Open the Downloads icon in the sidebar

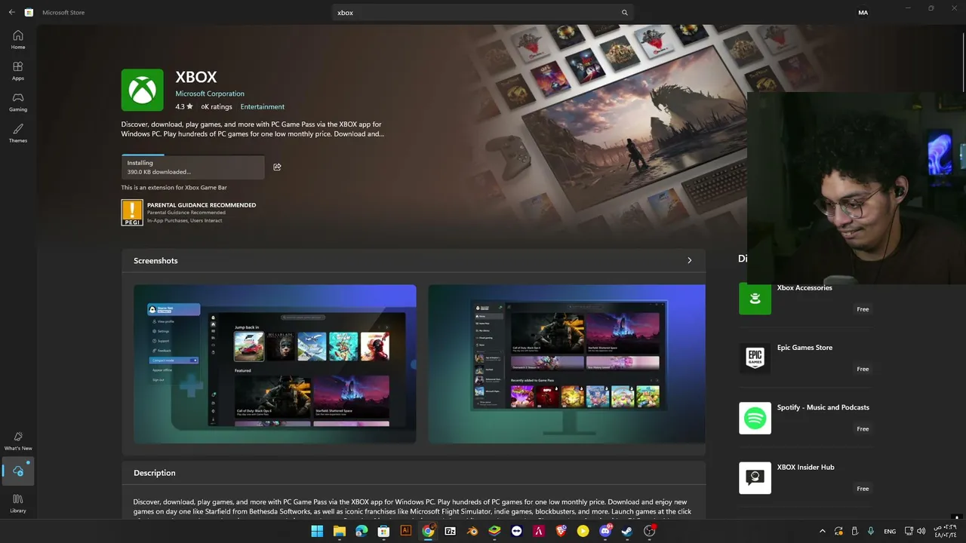(18, 471)
